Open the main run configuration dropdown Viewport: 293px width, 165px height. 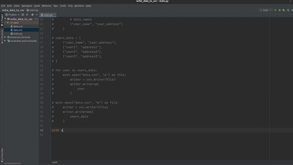(x=266, y=10)
